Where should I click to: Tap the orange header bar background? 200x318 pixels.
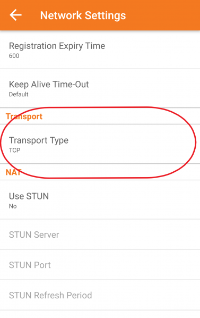point(164,15)
